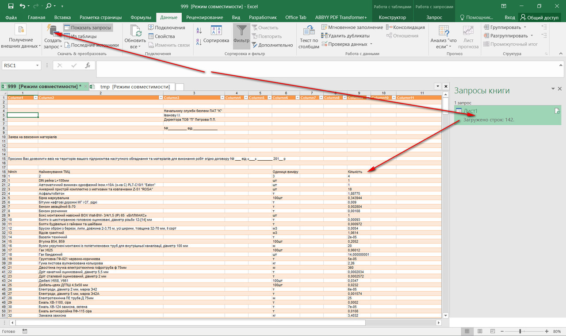Switch to the Формулы tab

(x=141, y=17)
